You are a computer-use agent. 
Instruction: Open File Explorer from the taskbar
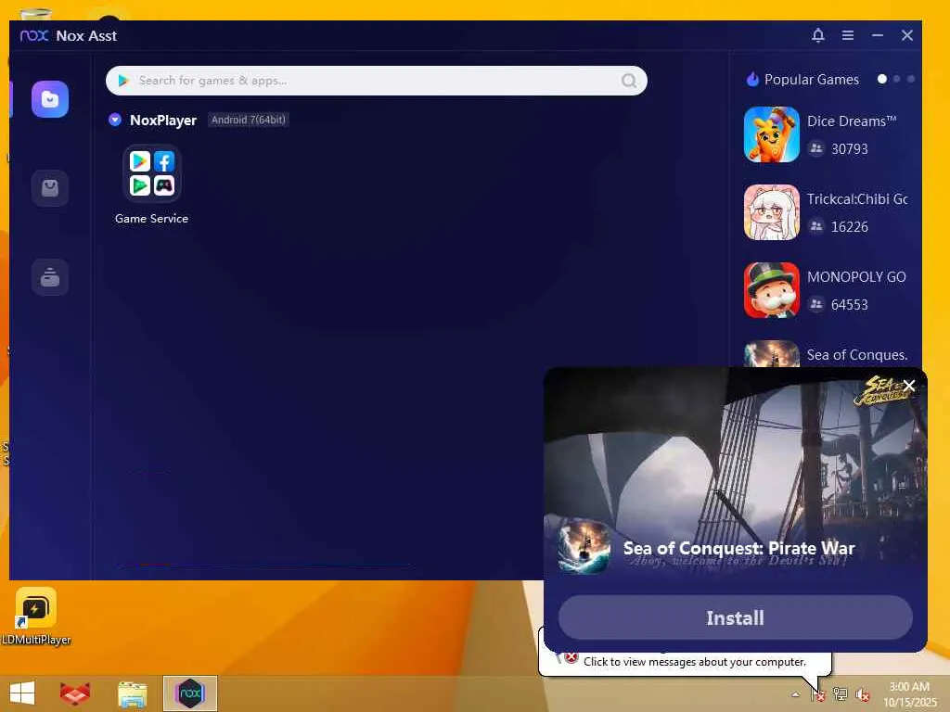pos(132,694)
